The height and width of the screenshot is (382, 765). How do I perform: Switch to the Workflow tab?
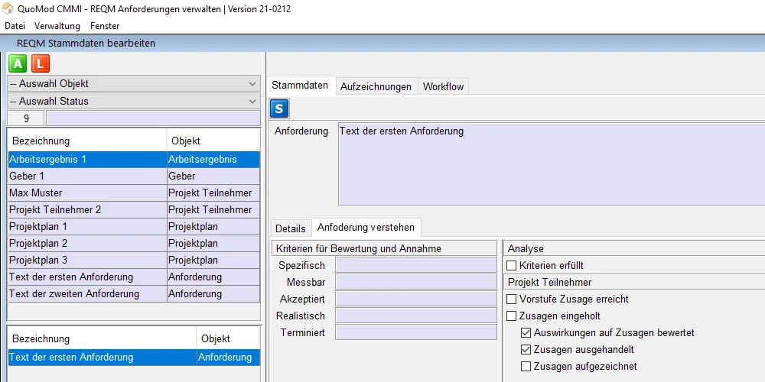pyautogui.click(x=443, y=87)
